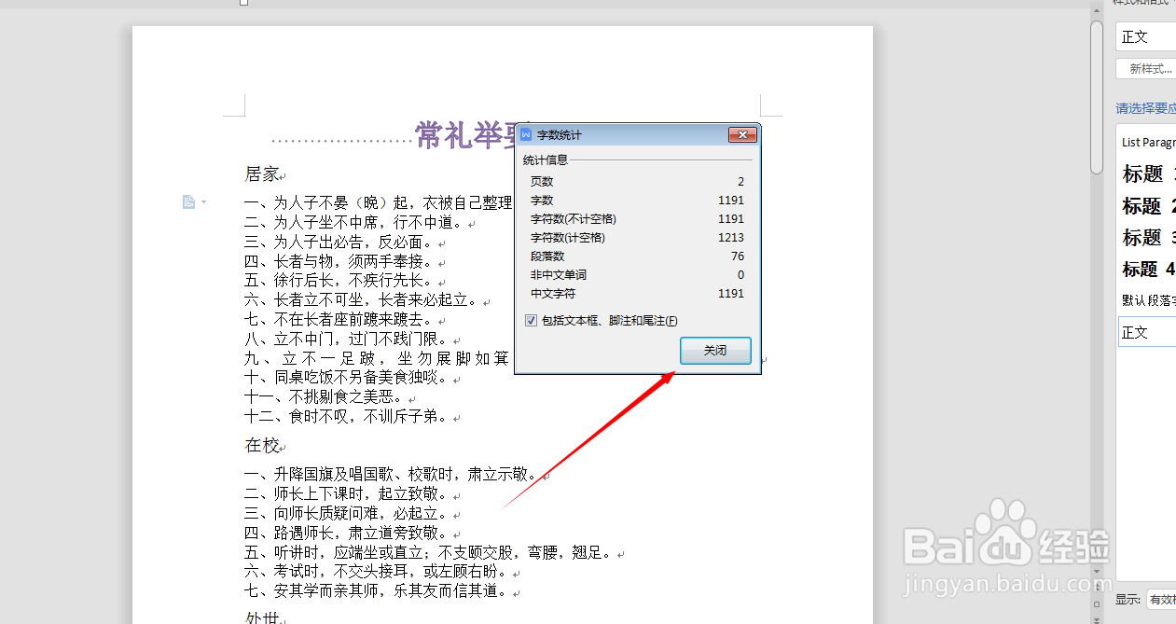1176x624 pixels.
Task: Open the paste options dropdown arrow
Action: (203, 201)
